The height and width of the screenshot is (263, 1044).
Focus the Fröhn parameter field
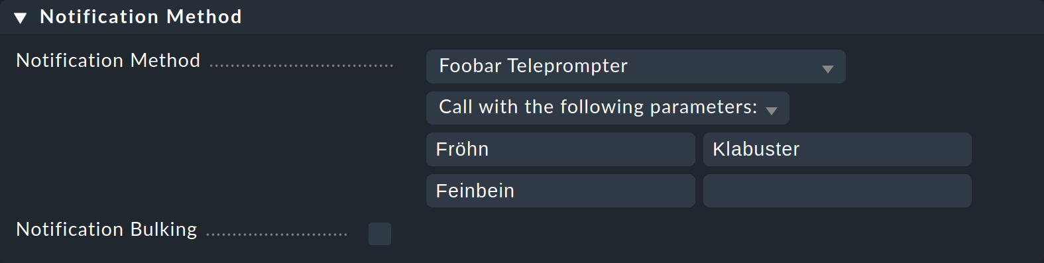coord(560,149)
